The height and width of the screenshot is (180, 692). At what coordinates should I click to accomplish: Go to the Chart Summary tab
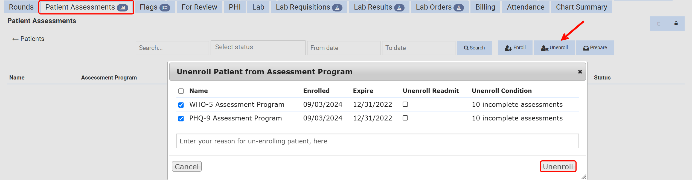tap(581, 7)
